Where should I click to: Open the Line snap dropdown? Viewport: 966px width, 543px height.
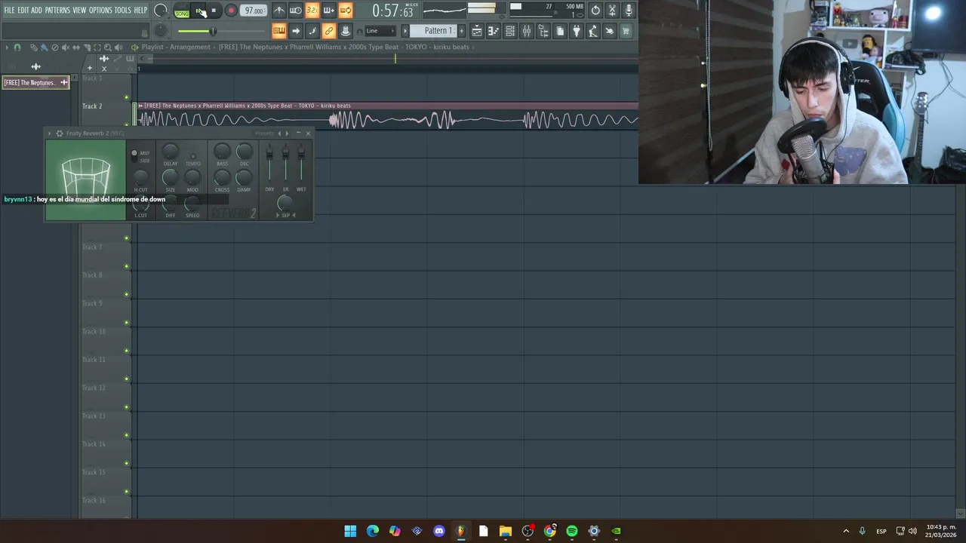click(380, 31)
